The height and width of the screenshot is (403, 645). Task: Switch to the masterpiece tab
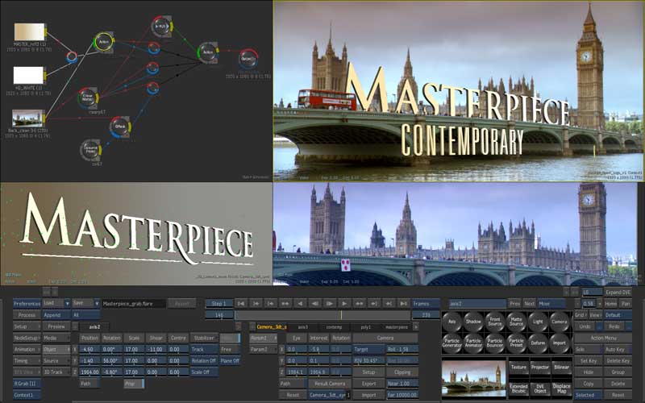click(397, 327)
